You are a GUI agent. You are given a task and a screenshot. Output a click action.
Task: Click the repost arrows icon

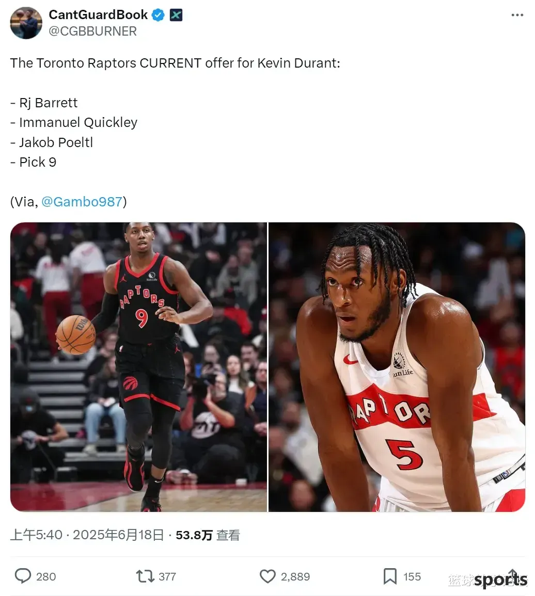[145, 576]
